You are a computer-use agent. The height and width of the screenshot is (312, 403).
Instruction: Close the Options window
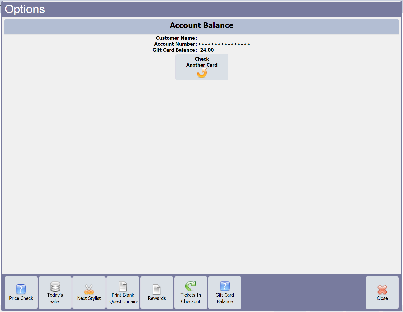click(x=382, y=293)
